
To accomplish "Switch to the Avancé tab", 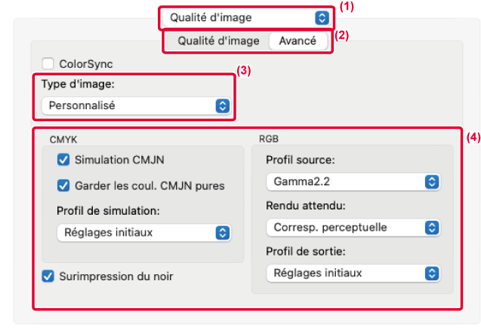I will [298, 41].
